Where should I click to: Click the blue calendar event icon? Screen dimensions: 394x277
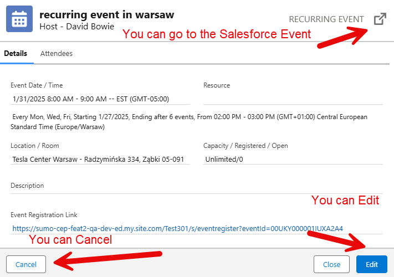[19, 20]
